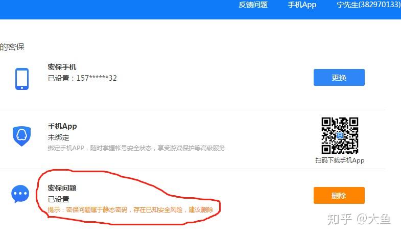Click the 密保问题 section title
The image size is (401, 235).
pyautogui.click(x=62, y=188)
